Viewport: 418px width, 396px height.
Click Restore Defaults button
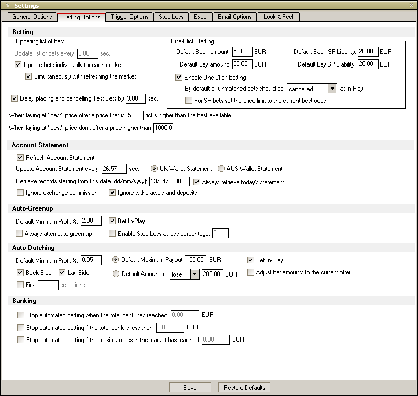244,388
